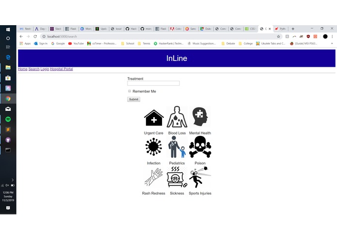Select the Sports Injuries label text
Image resolution: width=337 pixels, height=239 pixels.
click(x=200, y=193)
